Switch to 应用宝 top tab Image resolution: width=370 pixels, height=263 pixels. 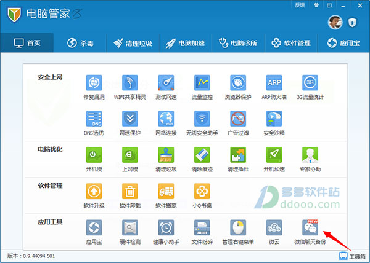pos(343,43)
